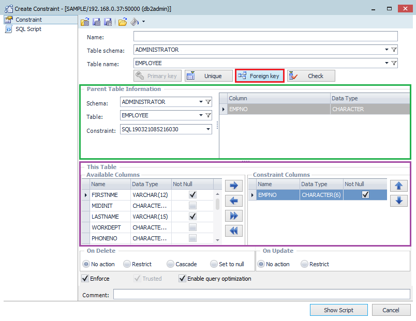Click the paint bucket toolbar icon
Viewport: 416px width, 321px height.
pyautogui.click(x=135, y=22)
